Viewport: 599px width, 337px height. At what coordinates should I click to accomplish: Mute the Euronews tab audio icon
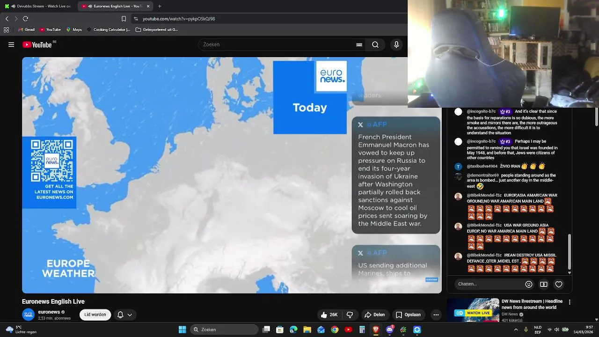click(90, 6)
